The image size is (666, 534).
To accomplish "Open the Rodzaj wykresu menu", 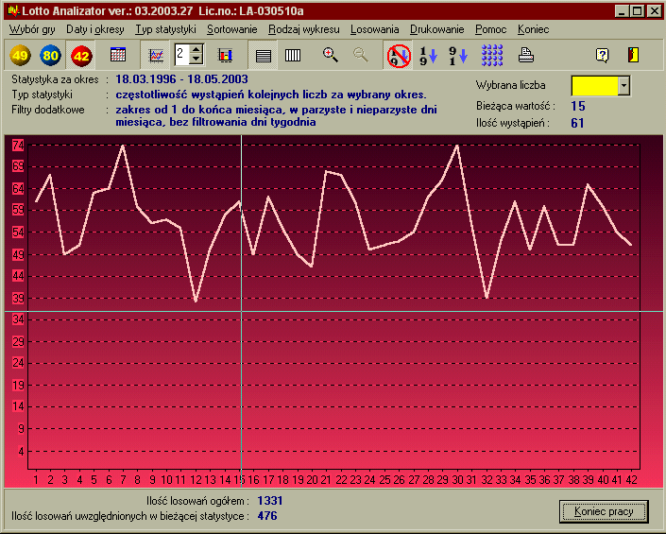I will click(x=303, y=29).
